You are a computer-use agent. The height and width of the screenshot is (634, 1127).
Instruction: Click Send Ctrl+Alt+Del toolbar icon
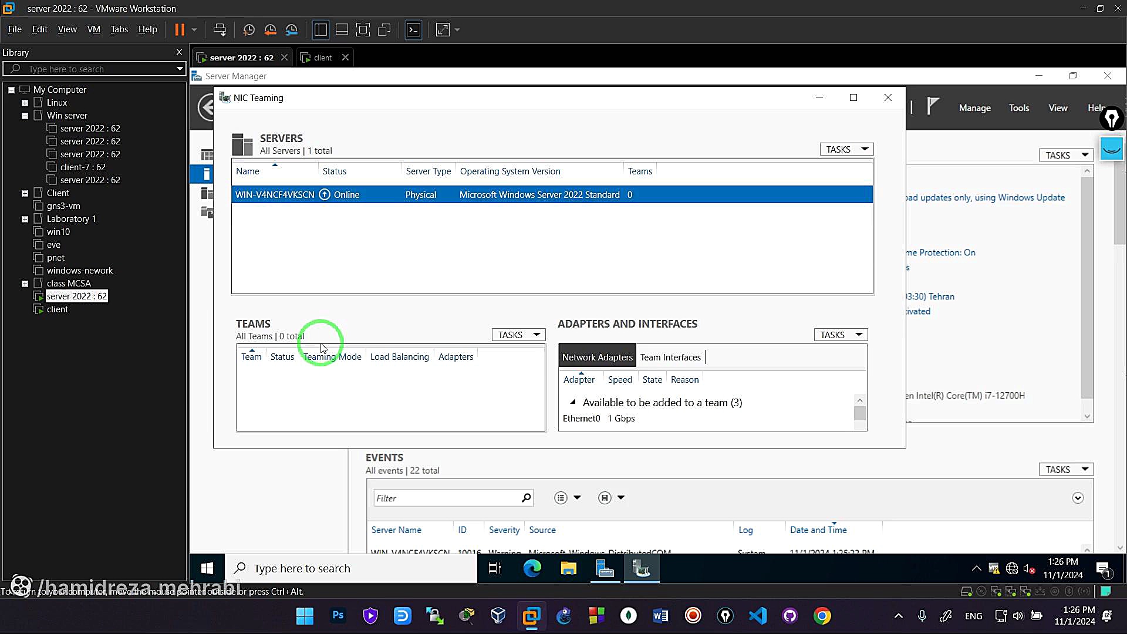coord(220,29)
